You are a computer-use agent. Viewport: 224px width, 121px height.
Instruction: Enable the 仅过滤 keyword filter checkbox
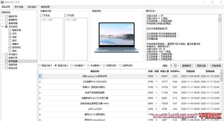pos(65,15)
